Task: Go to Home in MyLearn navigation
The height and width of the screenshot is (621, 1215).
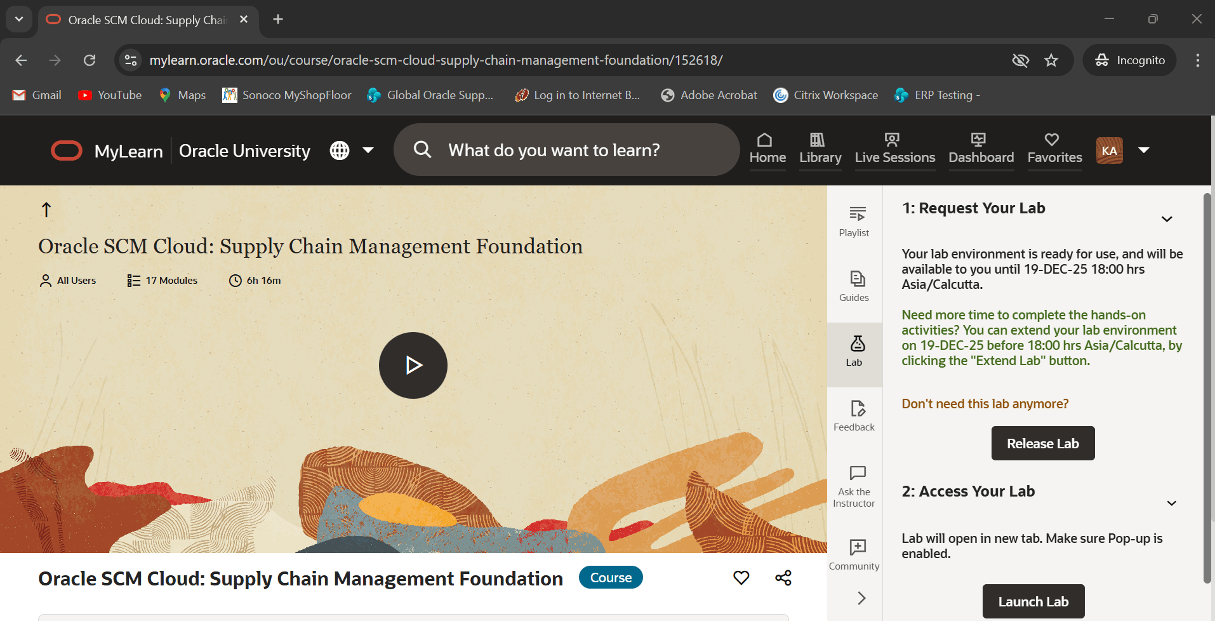Action: [x=767, y=149]
